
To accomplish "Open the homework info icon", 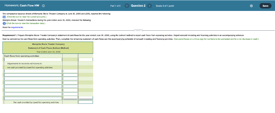I will tap(43, 6).
